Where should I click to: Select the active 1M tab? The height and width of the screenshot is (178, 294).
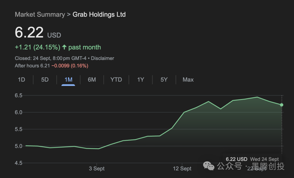(x=68, y=80)
